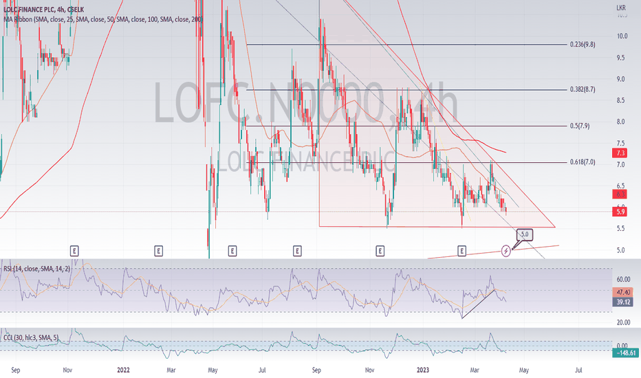Select the RSI (14, close, SMA, 14, 2) legend

tap(36, 269)
